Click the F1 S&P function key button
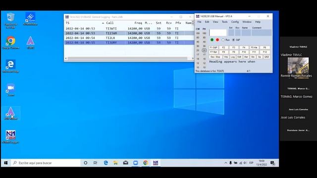Image resolution: width=317 pixels, height=178 pixels. click(213, 47)
